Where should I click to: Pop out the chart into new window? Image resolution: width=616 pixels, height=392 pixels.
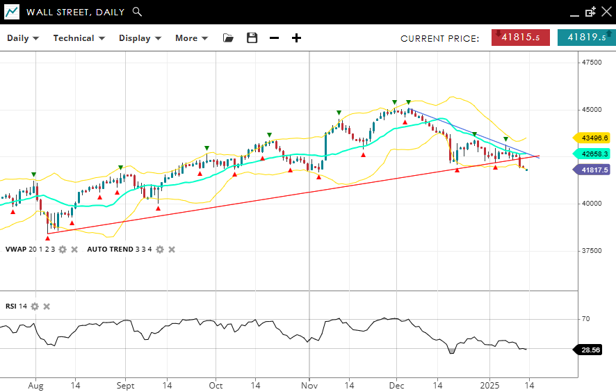pos(590,12)
